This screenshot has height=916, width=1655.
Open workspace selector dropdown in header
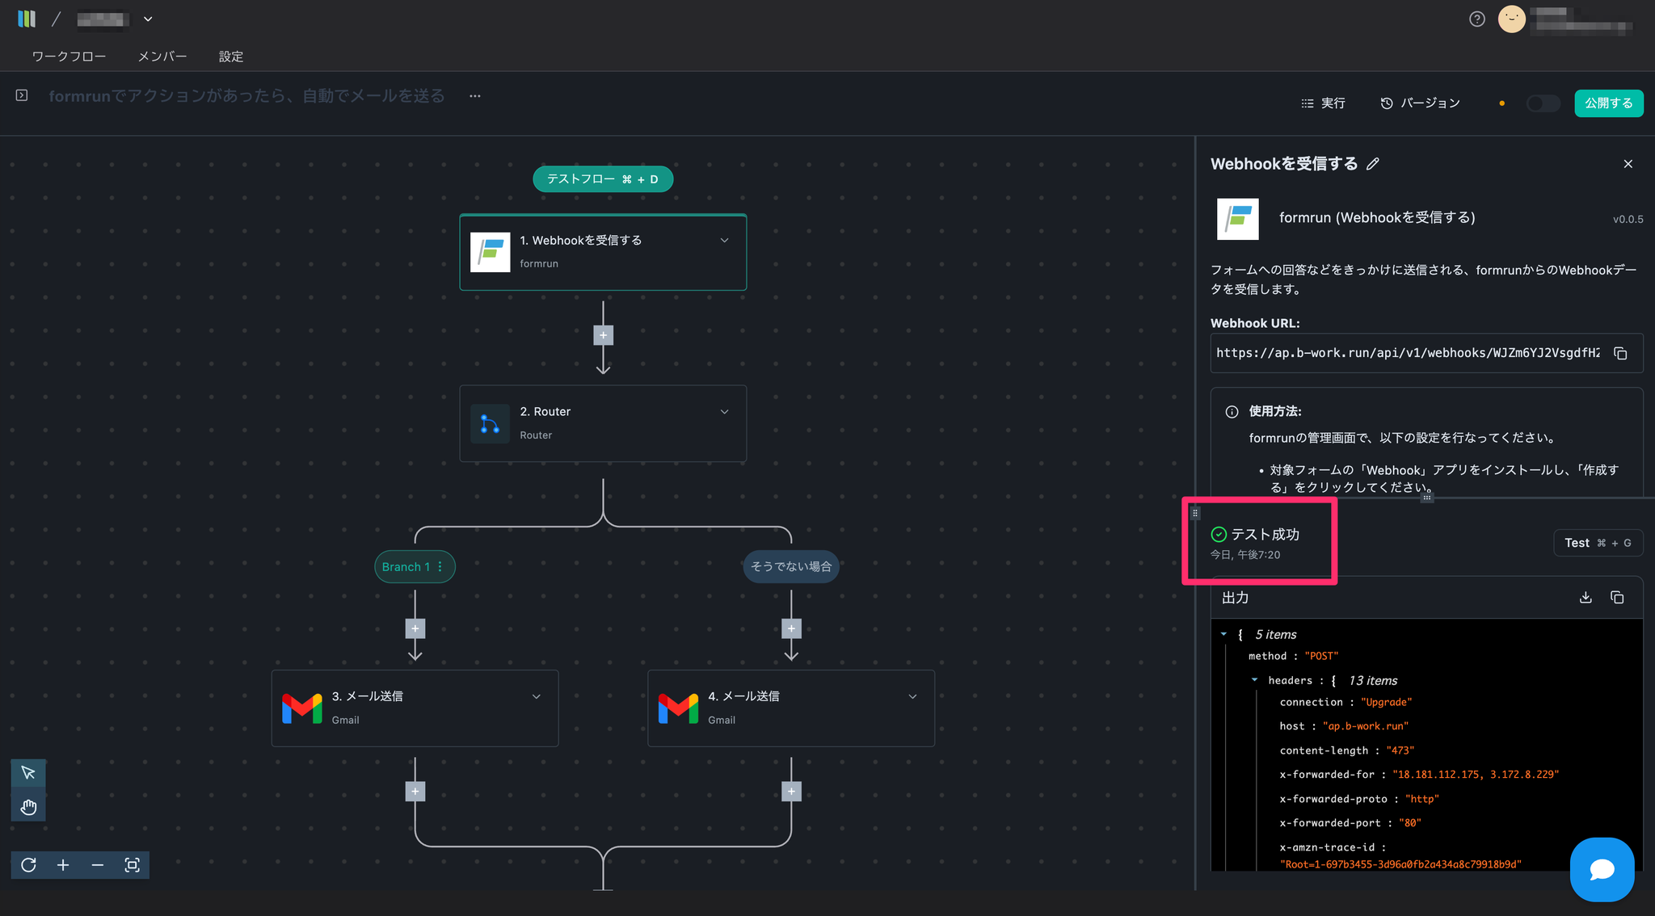point(148,19)
